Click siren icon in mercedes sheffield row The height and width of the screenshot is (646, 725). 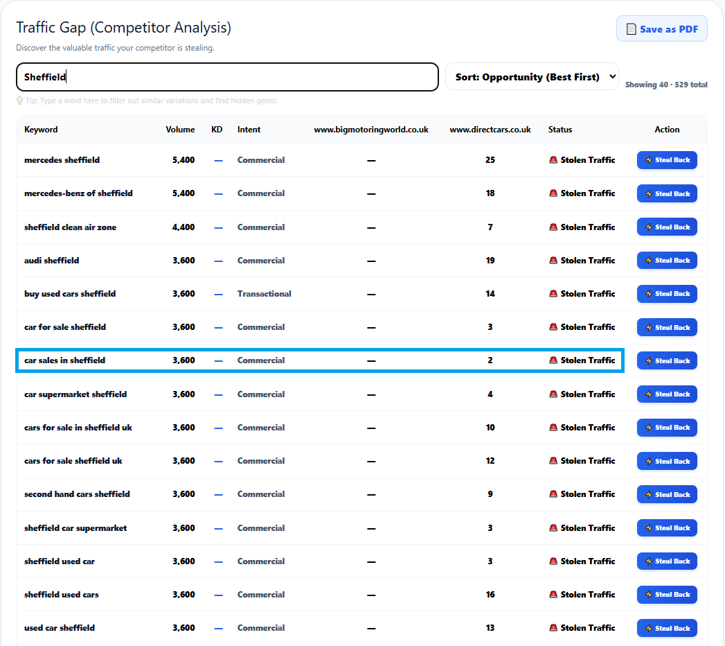point(553,160)
